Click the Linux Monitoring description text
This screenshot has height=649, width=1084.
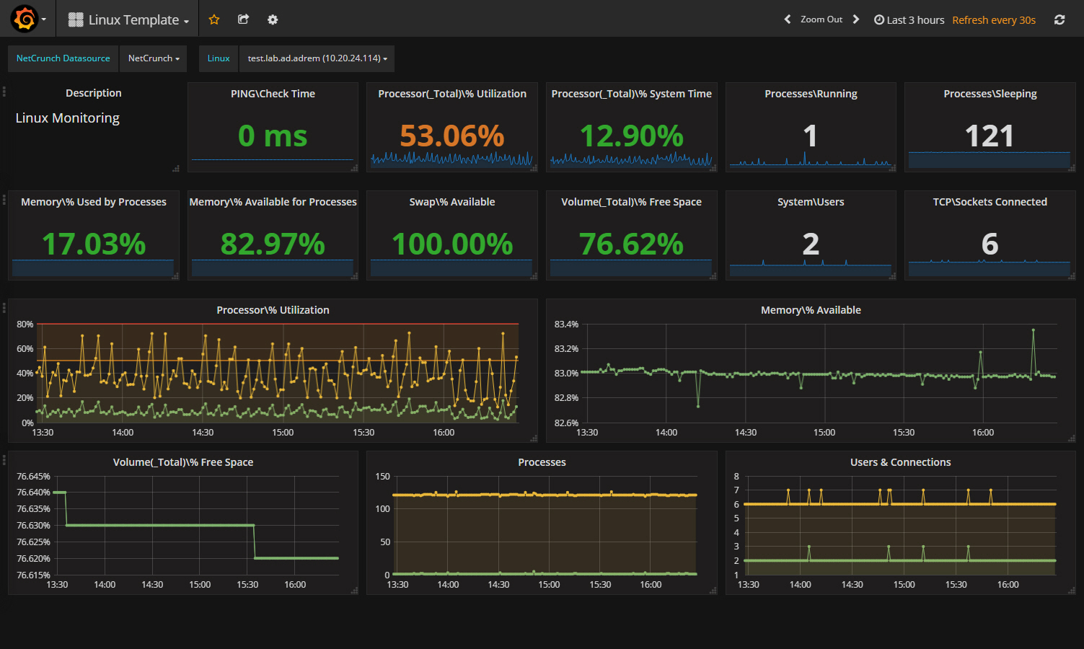pos(68,118)
